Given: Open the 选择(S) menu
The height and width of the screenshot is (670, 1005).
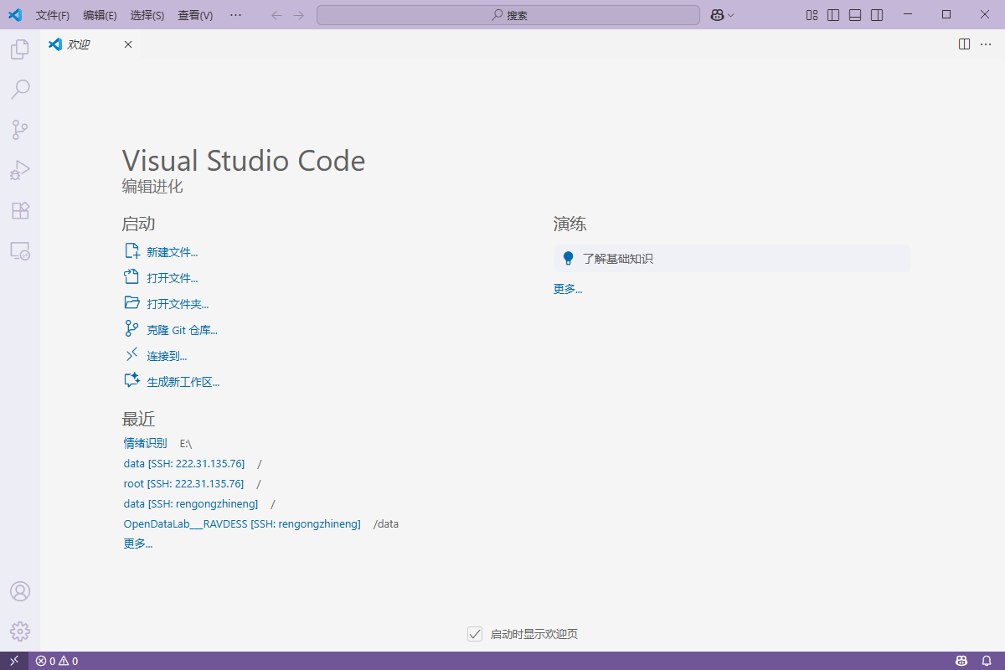Looking at the screenshot, I should [x=147, y=15].
